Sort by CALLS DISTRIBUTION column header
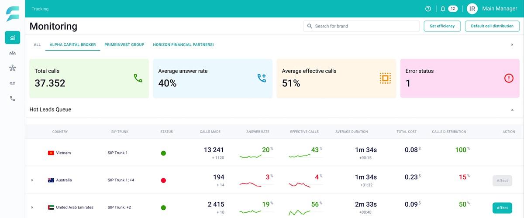This screenshot has height=218, width=524. (449, 132)
